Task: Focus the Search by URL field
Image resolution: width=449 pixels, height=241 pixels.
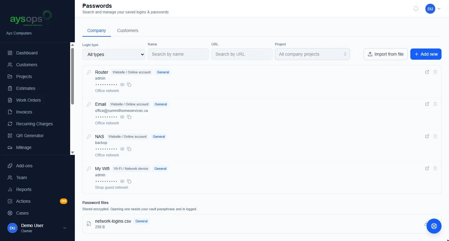Action: [242, 54]
